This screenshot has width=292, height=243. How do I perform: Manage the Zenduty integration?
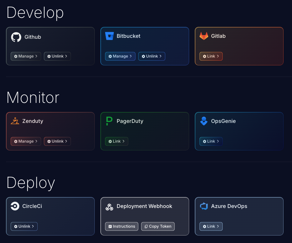pyautogui.click(x=26, y=141)
